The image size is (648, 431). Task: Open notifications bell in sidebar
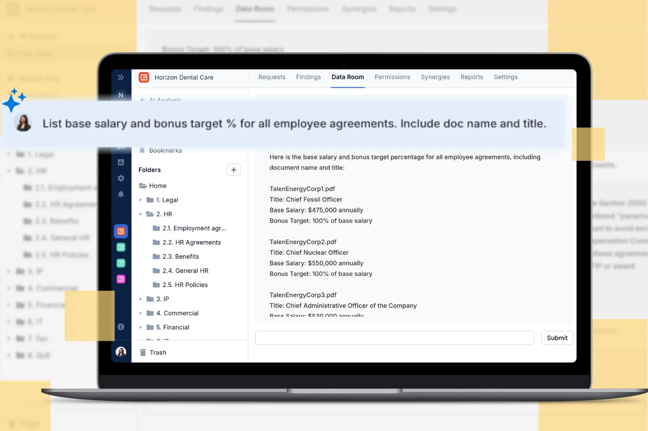click(121, 194)
